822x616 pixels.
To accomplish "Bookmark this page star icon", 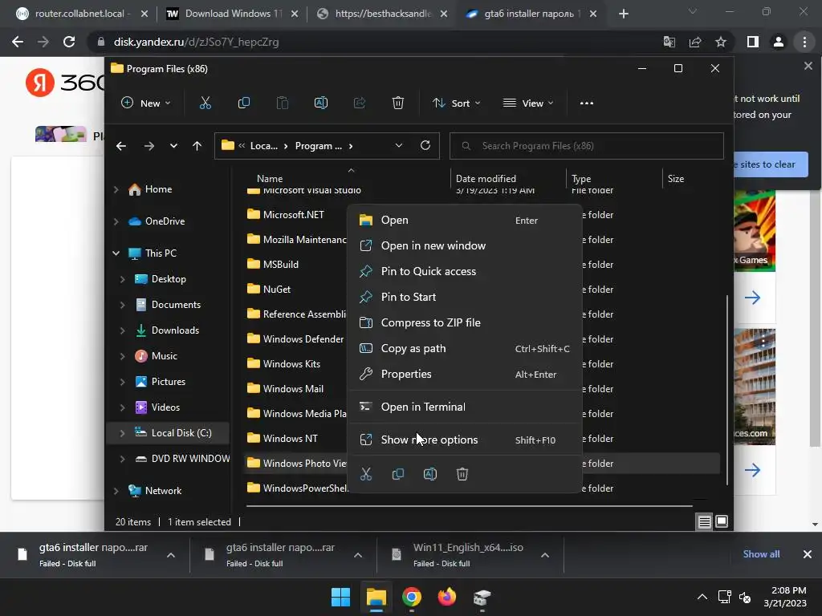I will tap(721, 42).
